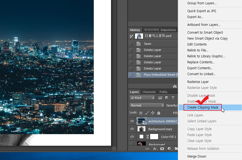242x160 pixels.
Task: Lock image pixels with brush icon
Action: point(147,113)
